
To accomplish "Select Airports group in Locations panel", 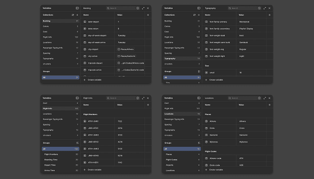I will click(182, 165).
